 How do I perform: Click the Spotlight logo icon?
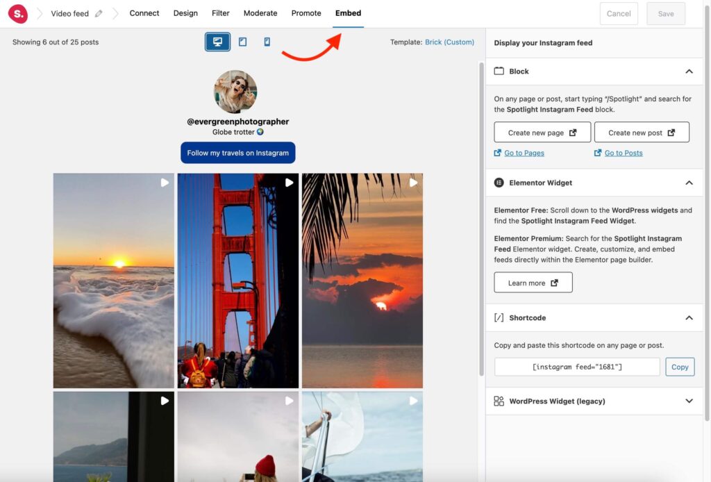[x=17, y=13]
